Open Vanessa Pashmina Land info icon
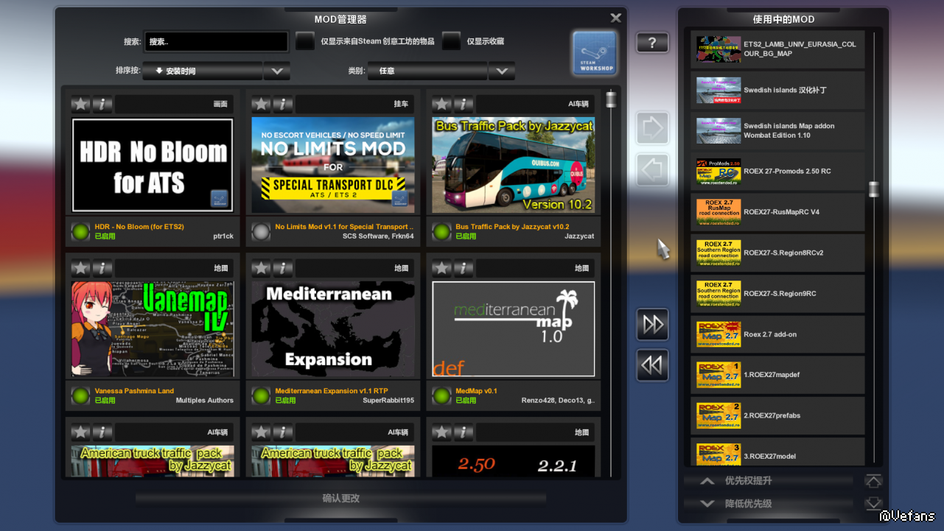The height and width of the screenshot is (531, 944). (102, 268)
